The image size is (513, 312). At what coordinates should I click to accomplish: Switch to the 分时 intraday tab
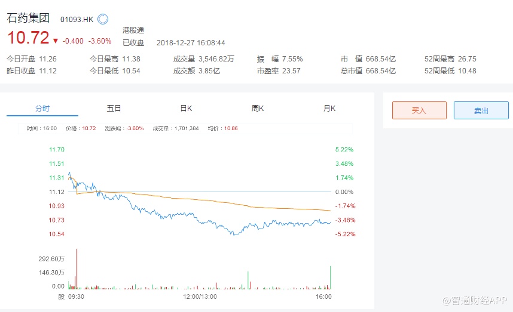coord(42,109)
